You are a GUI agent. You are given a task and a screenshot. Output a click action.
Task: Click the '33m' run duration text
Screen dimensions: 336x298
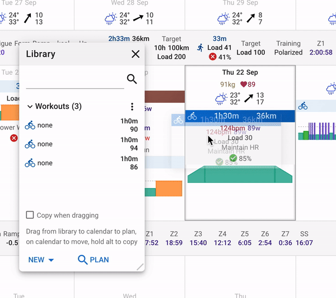(x=220, y=39)
